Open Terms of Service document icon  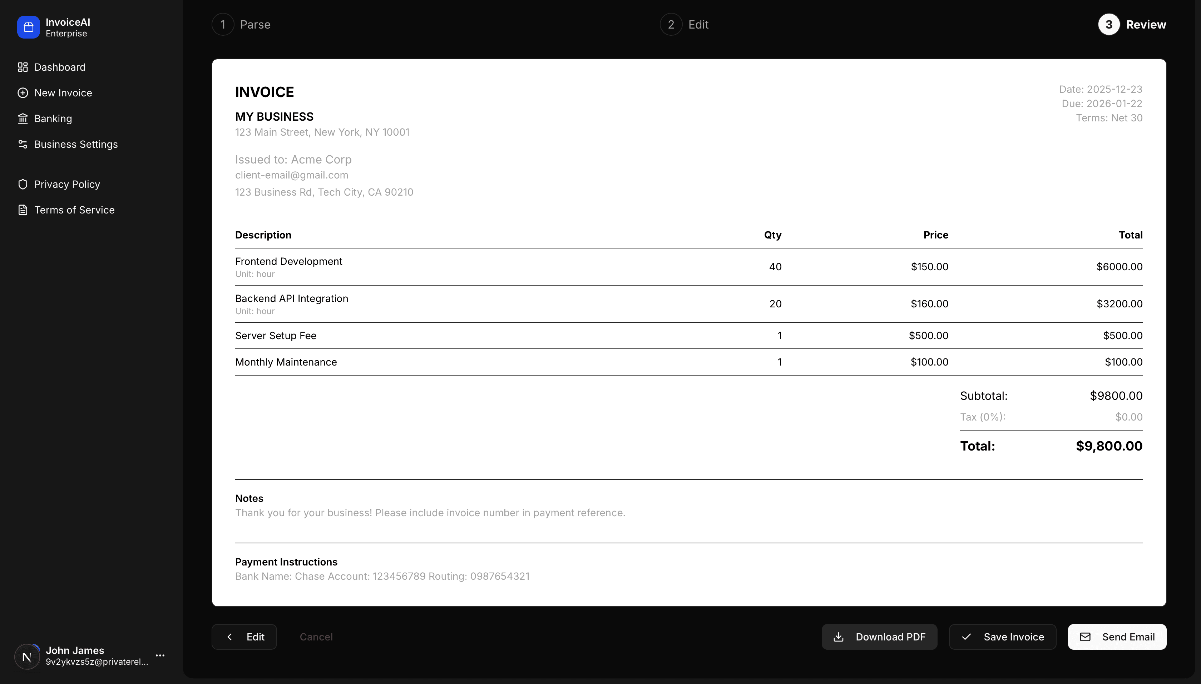tap(23, 210)
